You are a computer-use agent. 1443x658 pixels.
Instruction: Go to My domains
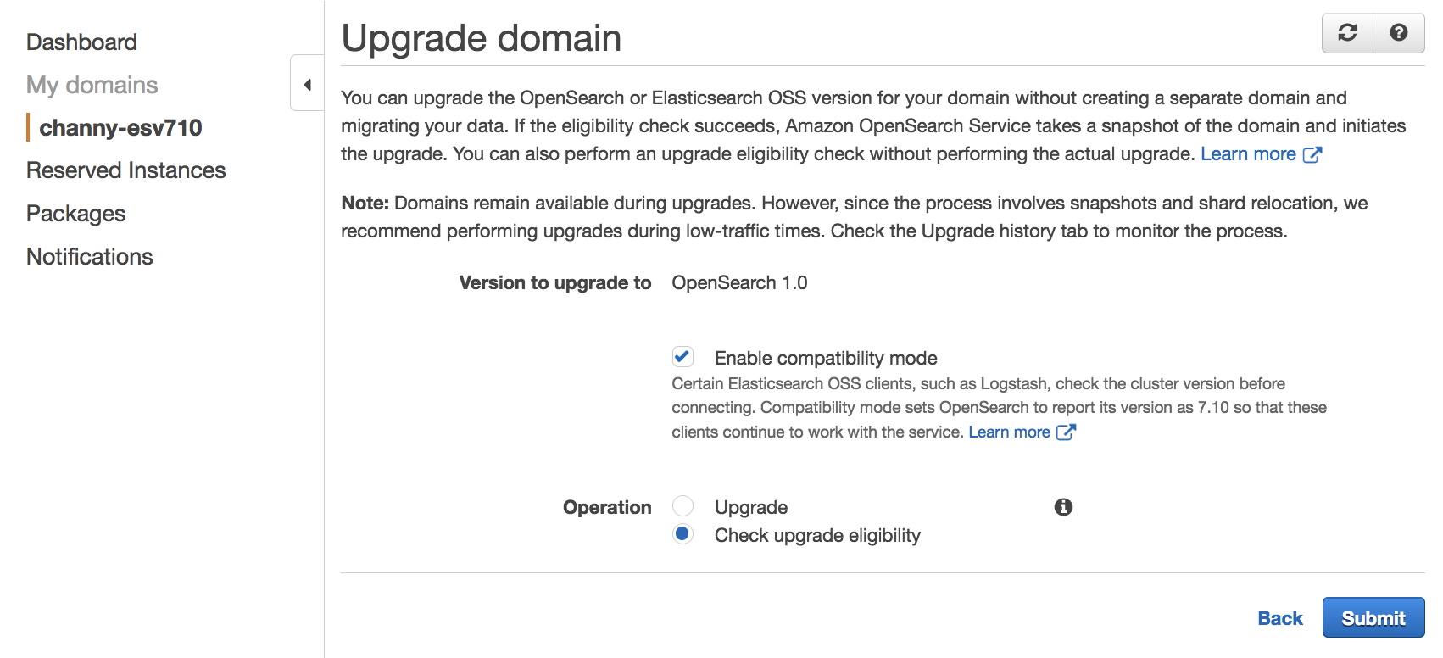coord(92,85)
